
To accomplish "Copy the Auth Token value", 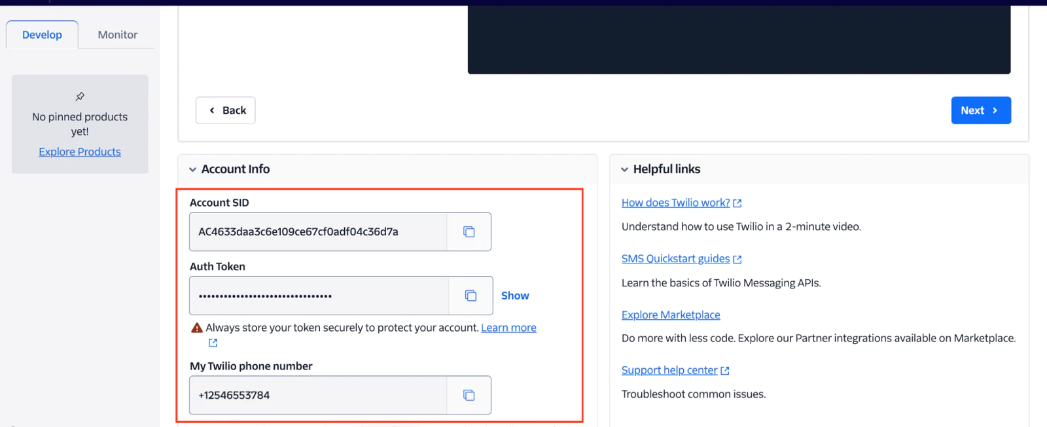I will (470, 296).
